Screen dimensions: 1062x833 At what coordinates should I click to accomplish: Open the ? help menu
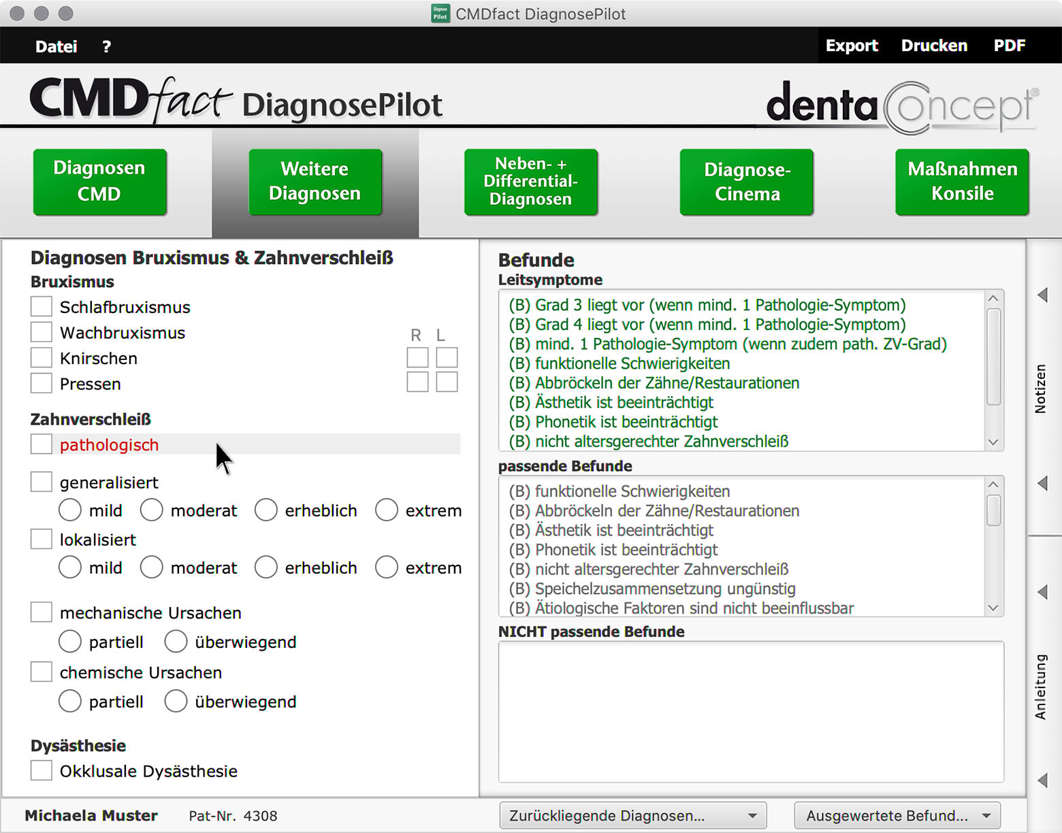[x=106, y=46]
